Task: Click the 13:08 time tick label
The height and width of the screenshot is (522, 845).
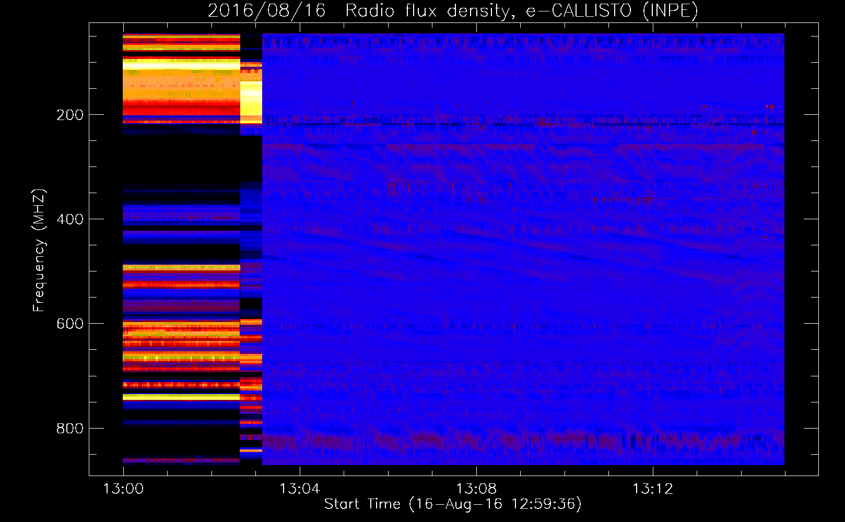Action: (476, 489)
